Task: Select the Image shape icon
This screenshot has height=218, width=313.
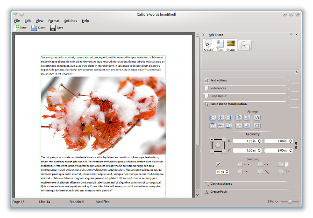Action: tap(231, 45)
